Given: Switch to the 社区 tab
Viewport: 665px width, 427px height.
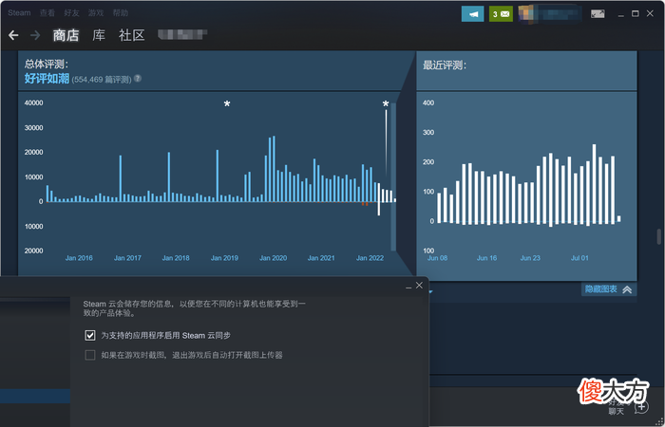Looking at the screenshot, I should 132,36.
